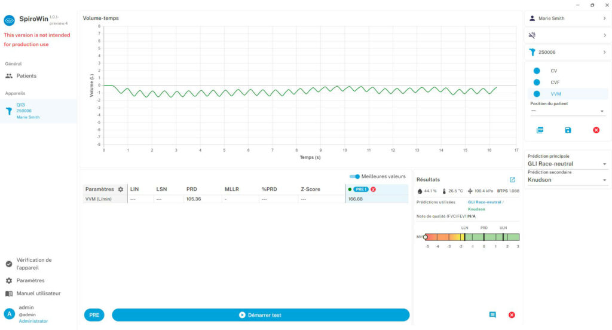Expand the 250006 device card
This screenshot has height=330, width=612.
pyautogui.click(x=568, y=52)
